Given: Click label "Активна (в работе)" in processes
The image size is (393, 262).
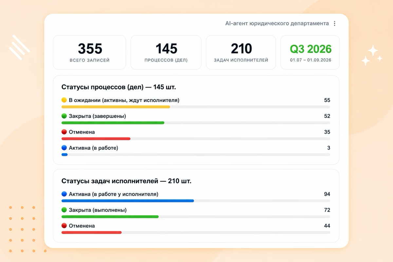Looking at the screenshot, I should (93, 148).
